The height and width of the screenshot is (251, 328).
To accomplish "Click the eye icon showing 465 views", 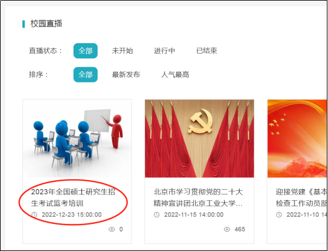I will [227, 229].
